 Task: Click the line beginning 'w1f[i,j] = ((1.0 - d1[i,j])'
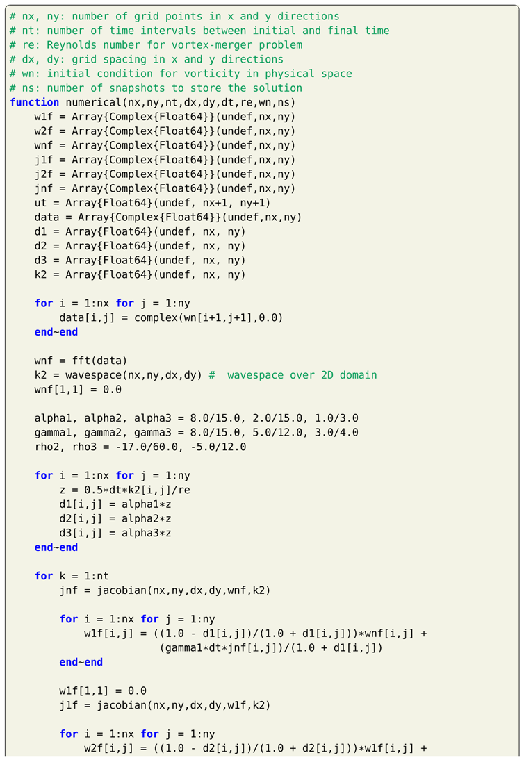[256, 634]
